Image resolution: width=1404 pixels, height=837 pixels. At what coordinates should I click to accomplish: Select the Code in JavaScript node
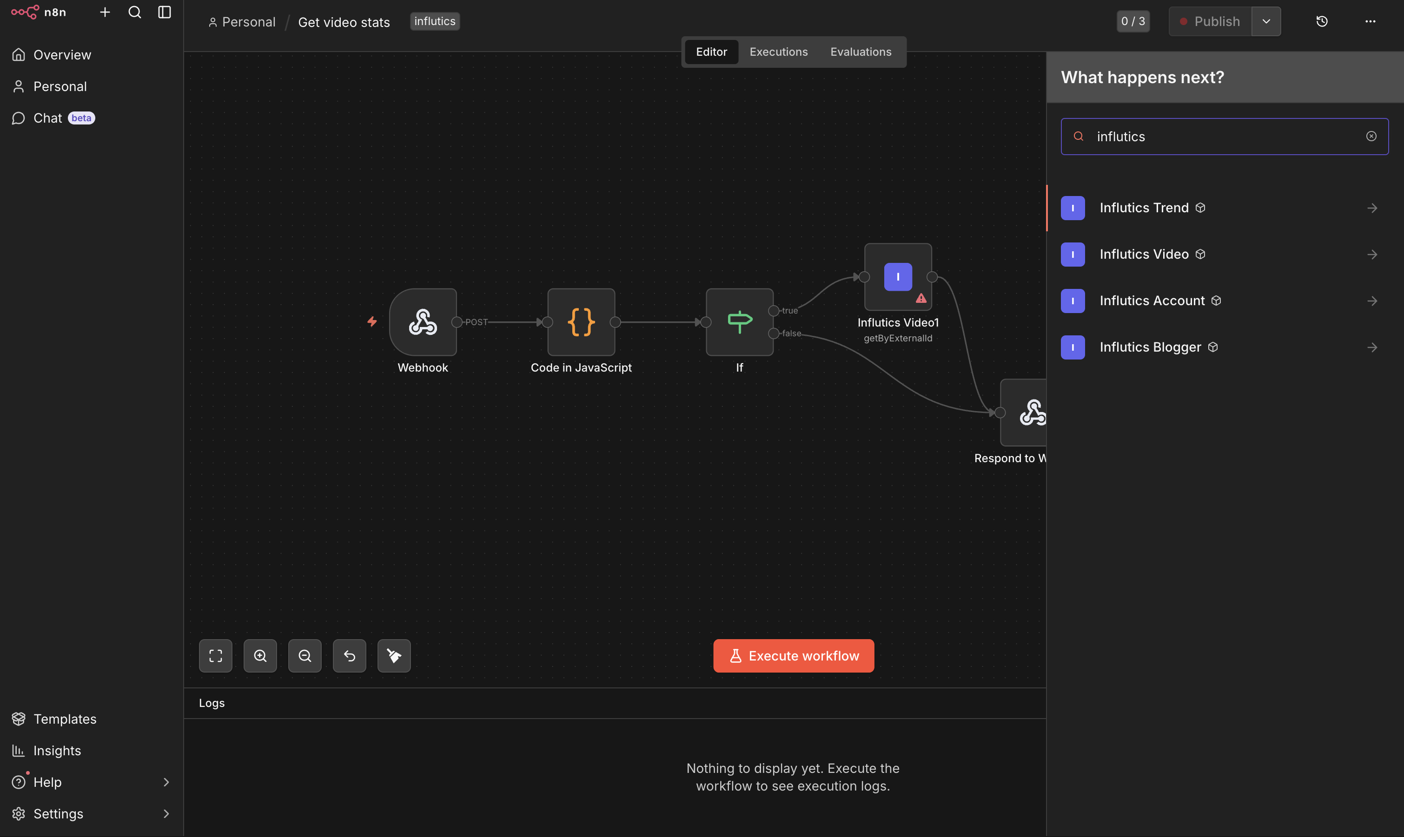point(581,322)
